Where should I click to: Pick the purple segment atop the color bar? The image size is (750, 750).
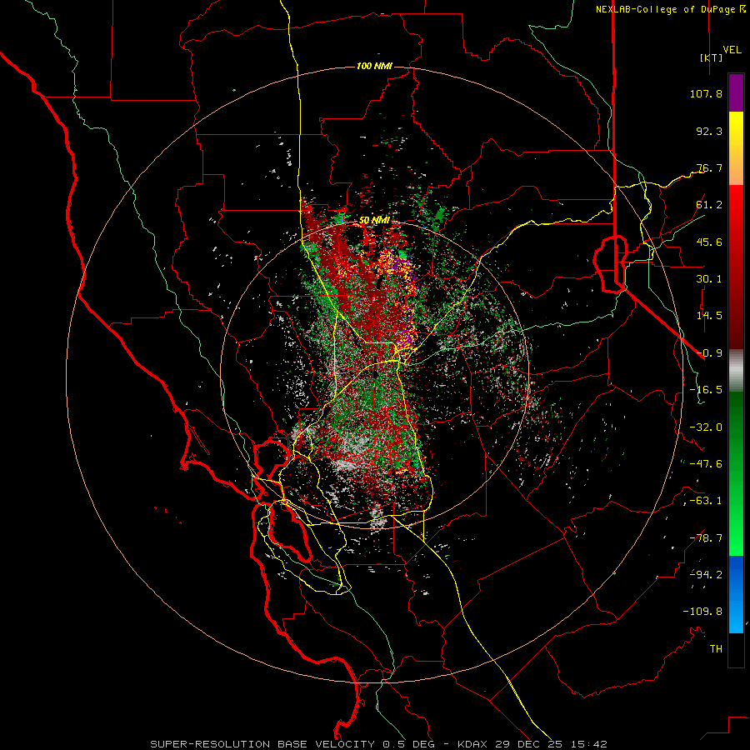736,92
